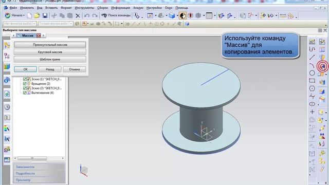Viewport: 329px width, 185px height.
Task: Click the Fit view icon
Action: 150,16
